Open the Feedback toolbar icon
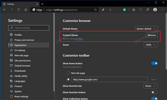 [148, 10]
